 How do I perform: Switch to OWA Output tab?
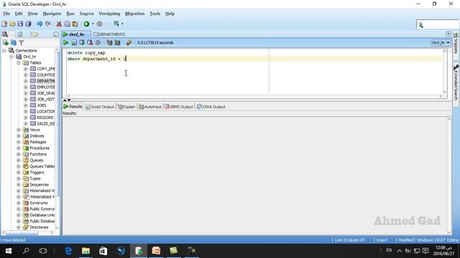point(211,107)
